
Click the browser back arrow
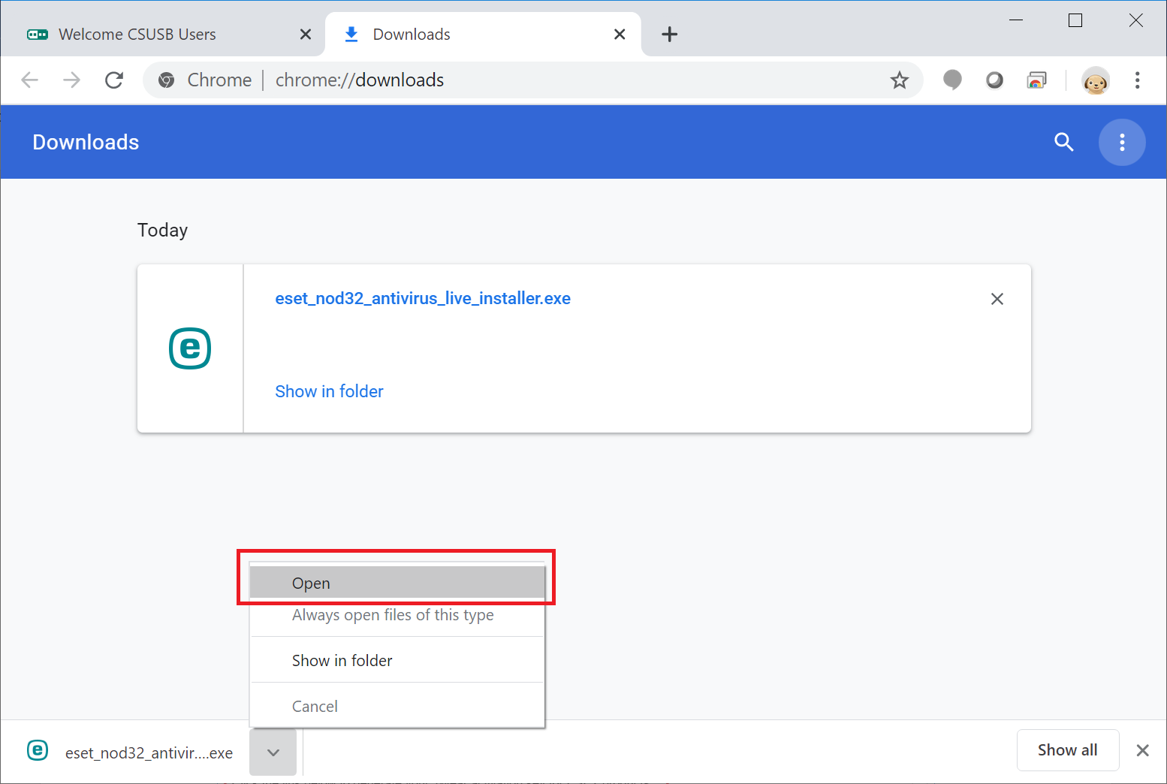(29, 80)
